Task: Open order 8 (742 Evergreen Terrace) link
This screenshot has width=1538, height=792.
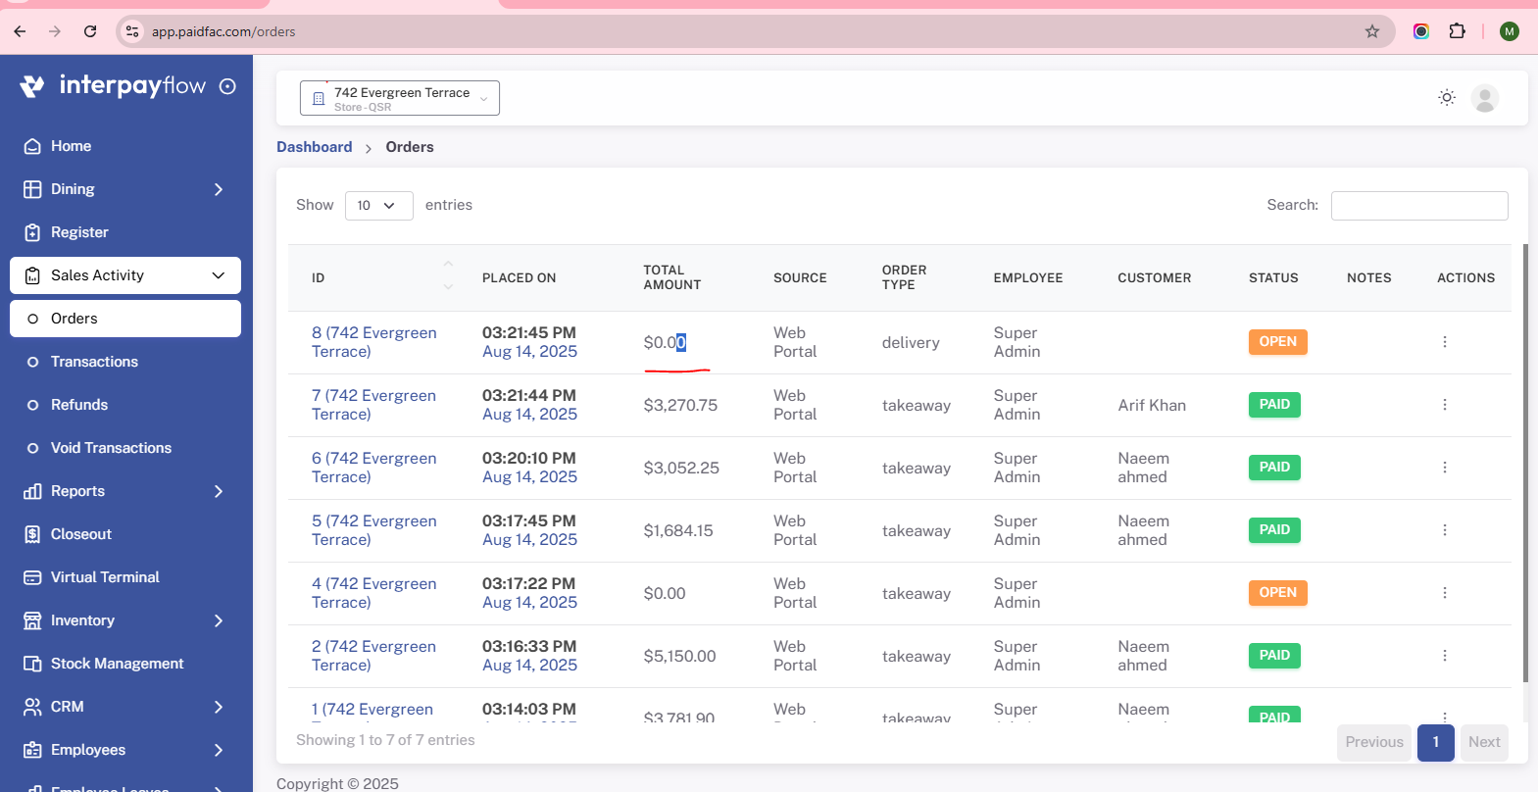Action: (374, 342)
